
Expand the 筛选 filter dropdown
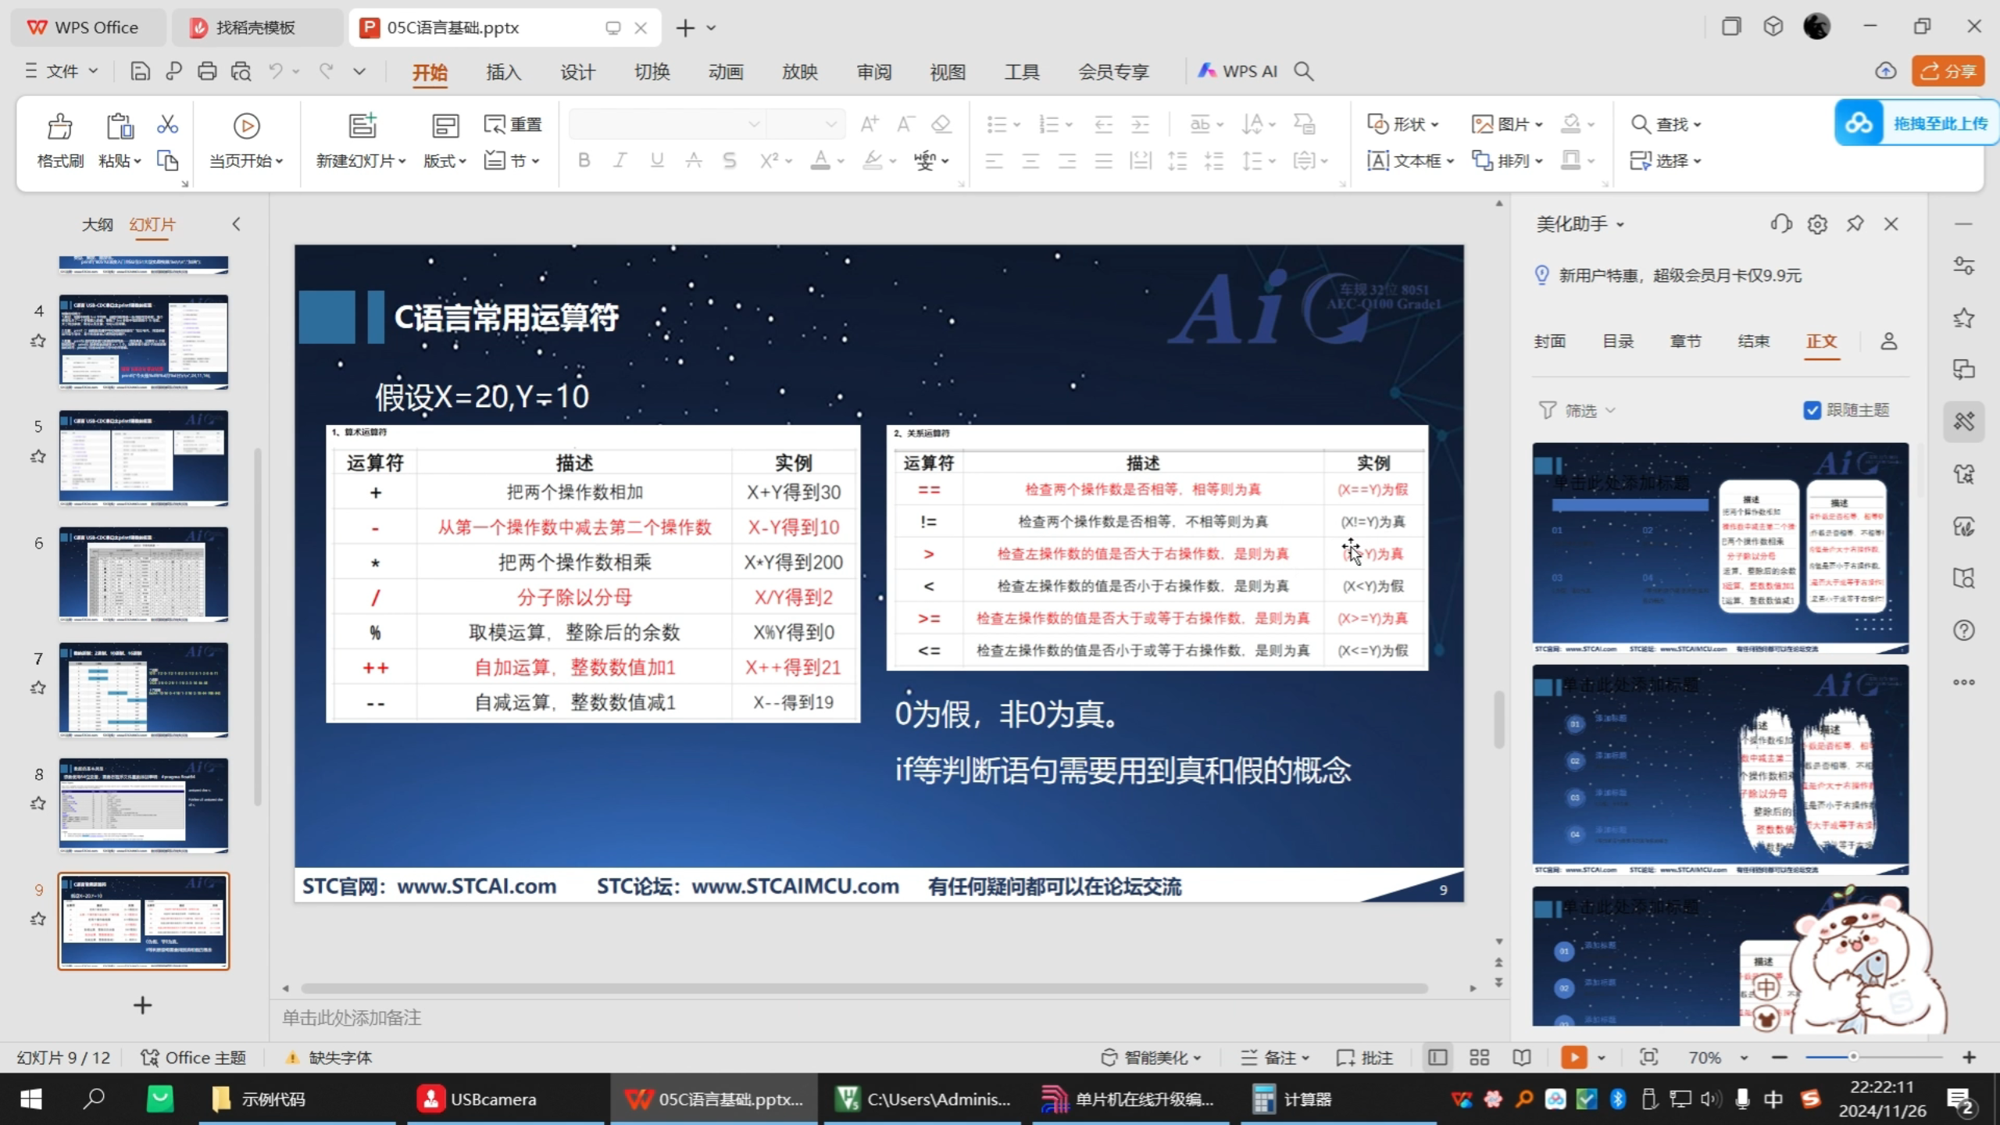(x=1578, y=411)
